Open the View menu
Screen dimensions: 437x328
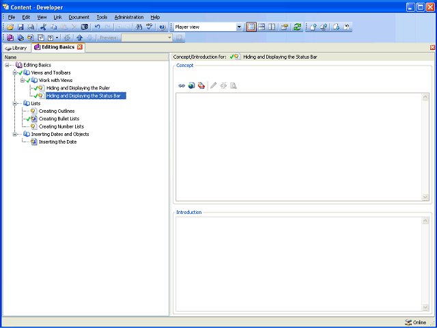pos(42,17)
